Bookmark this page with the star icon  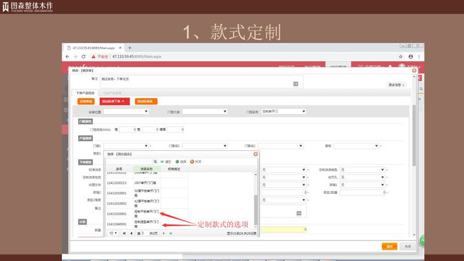point(401,57)
